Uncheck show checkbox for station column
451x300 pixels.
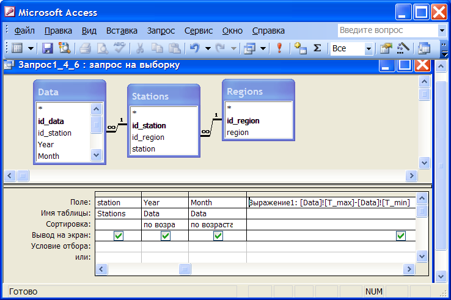point(119,236)
